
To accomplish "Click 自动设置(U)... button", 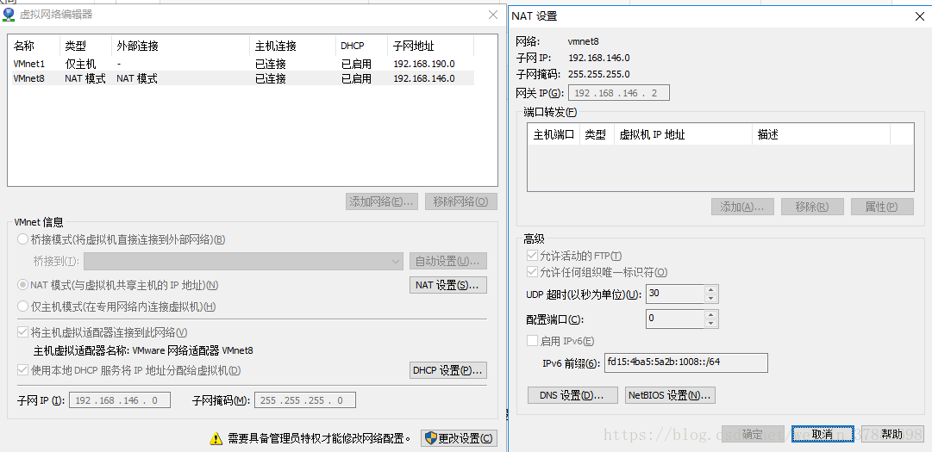I will coord(448,261).
